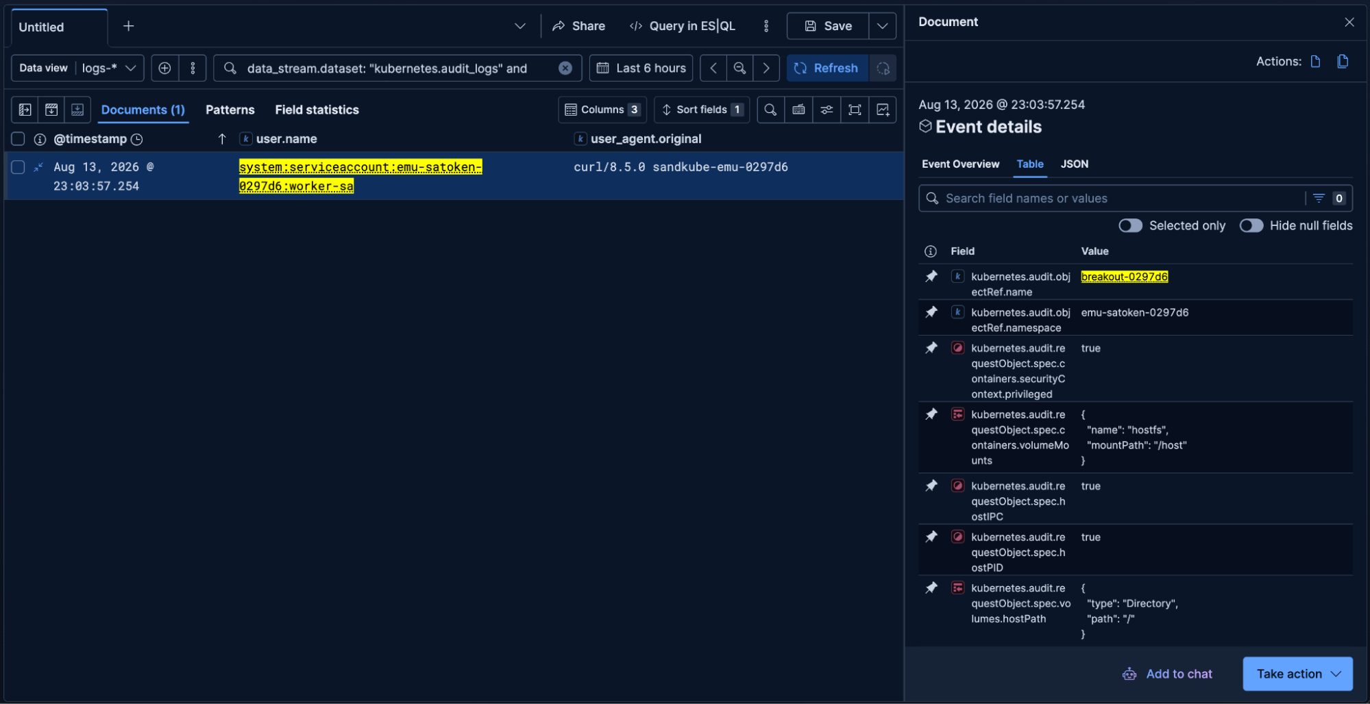The width and height of the screenshot is (1370, 704).
Task: Switch to the Patterns tab
Action: (230, 110)
